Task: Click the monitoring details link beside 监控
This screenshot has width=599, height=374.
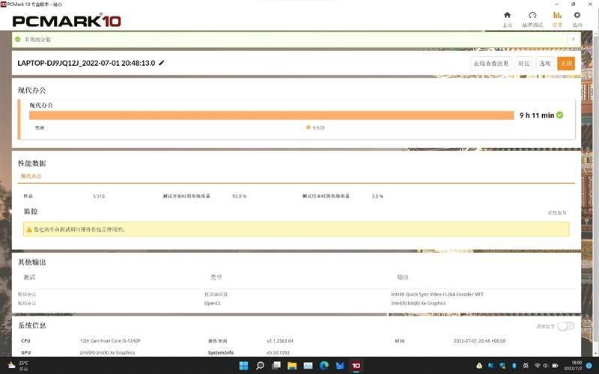Action: pyautogui.click(x=557, y=212)
